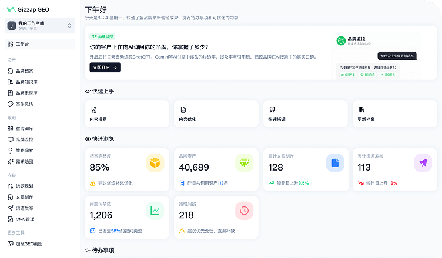This screenshot has height=258, width=442.
Task: Click the 较昨日上升8.5% text
Action: [293, 183]
